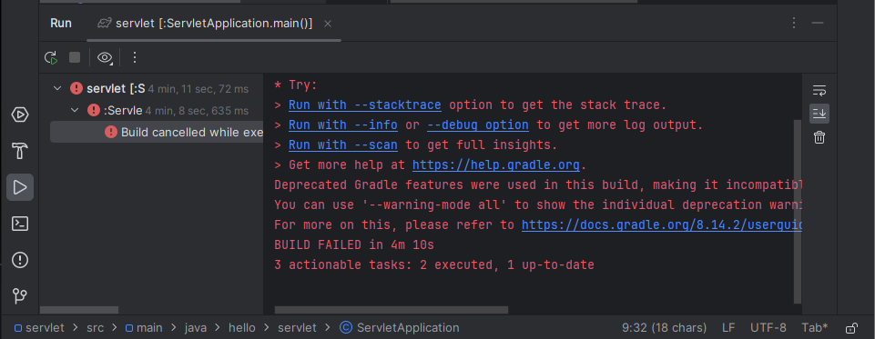Image resolution: width=875 pixels, height=339 pixels.
Task: Open docs.gradle.org 8.14.2 userguide link
Action: (x=662, y=224)
